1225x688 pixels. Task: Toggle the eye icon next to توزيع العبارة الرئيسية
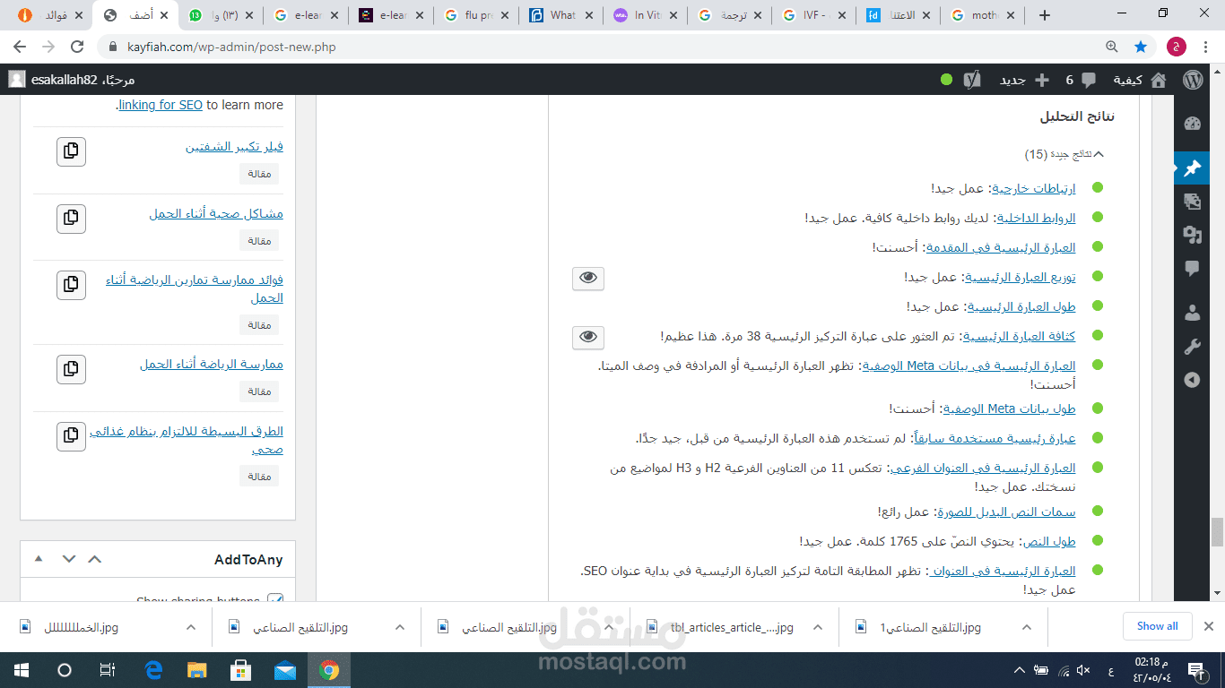587,279
